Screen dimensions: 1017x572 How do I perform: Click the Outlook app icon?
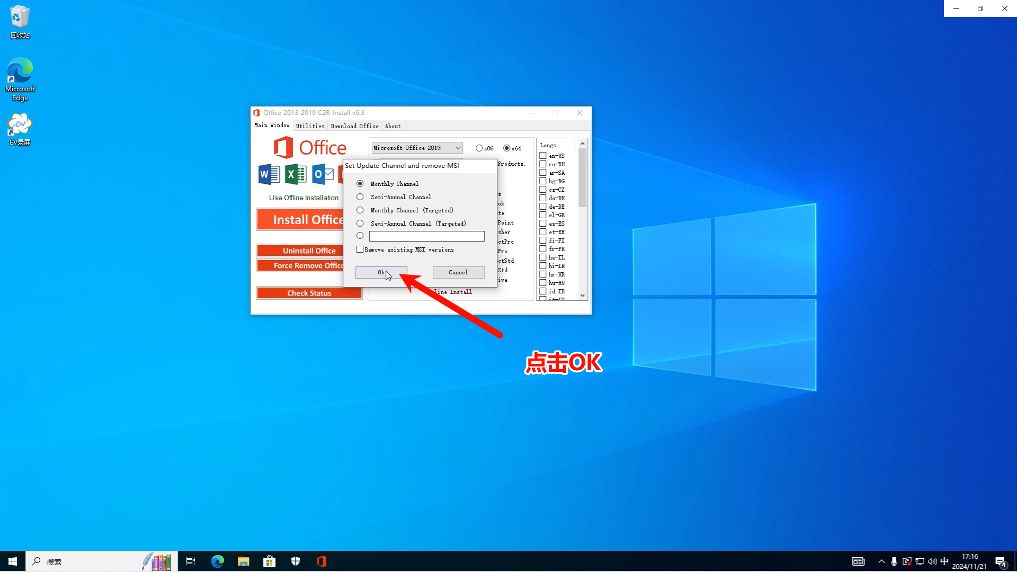(x=323, y=174)
